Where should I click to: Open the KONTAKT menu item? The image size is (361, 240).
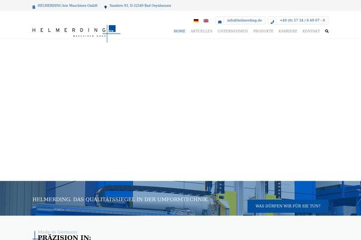click(x=311, y=31)
